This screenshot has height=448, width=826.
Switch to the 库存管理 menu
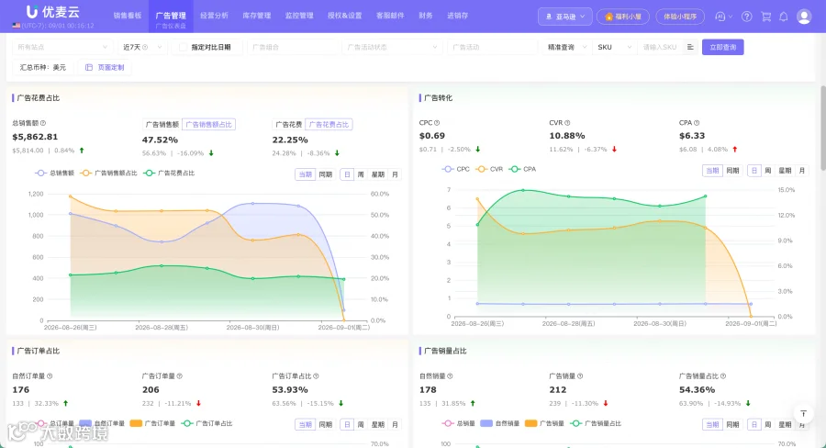coord(257,16)
